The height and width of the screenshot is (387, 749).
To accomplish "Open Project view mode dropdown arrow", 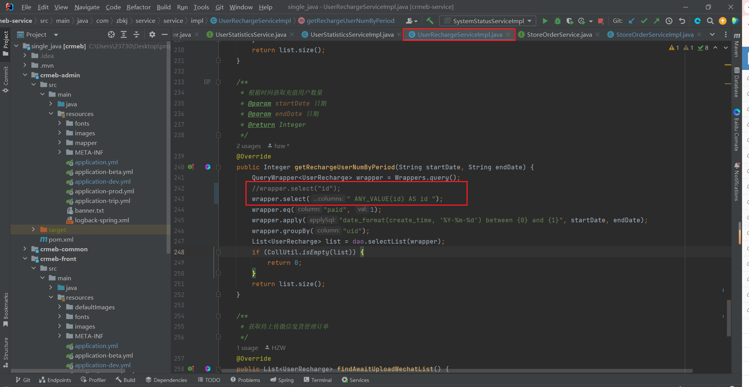I will point(56,35).
